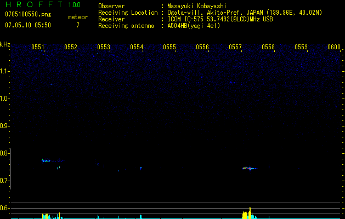Click the 0553 time marker

104,47
